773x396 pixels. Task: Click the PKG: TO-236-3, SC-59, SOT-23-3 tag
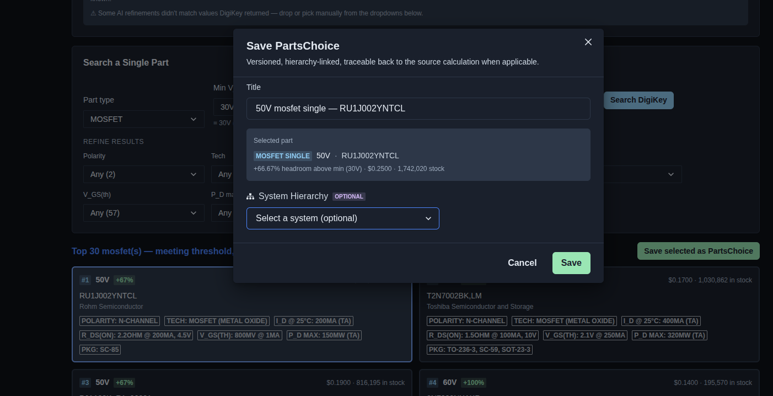[x=480, y=350]
